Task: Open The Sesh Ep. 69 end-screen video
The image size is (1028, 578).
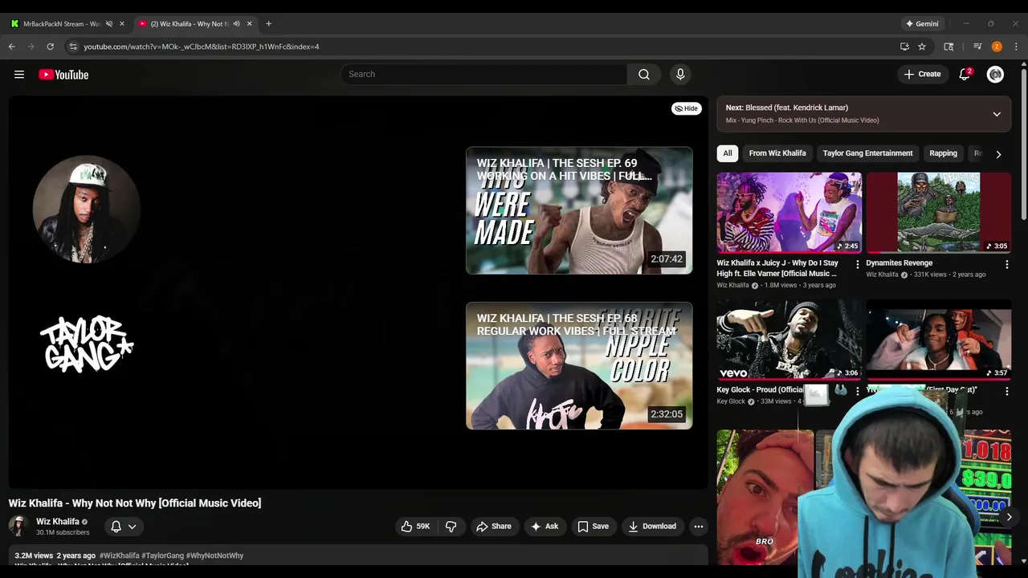Action: coord(579,210)
